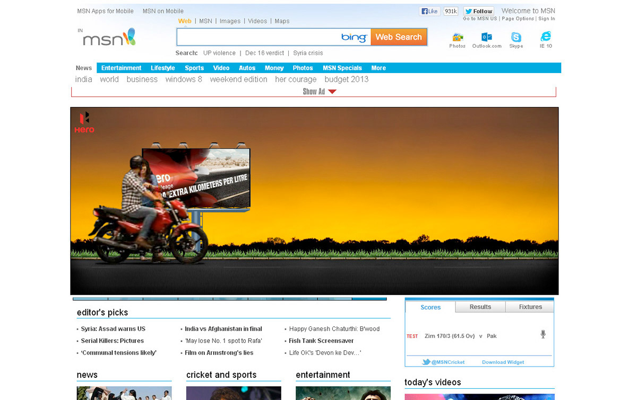The image size is (637, 400).
Task: Click the Go to MSN US link
Action: tap(480, 19)
